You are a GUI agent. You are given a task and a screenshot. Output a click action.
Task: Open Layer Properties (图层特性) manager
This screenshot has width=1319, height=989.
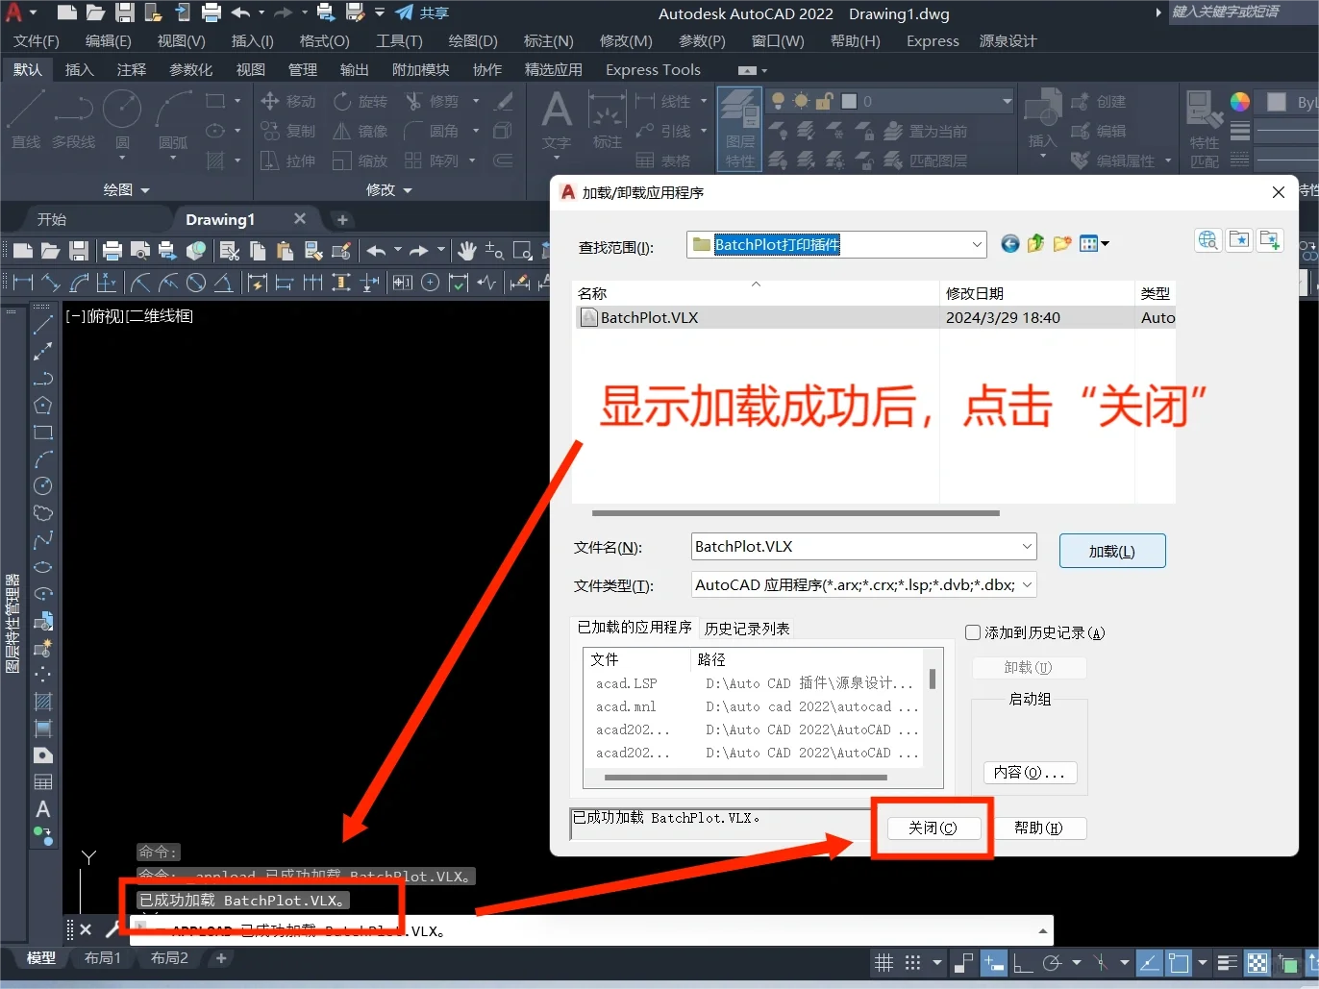coord(739,128)
